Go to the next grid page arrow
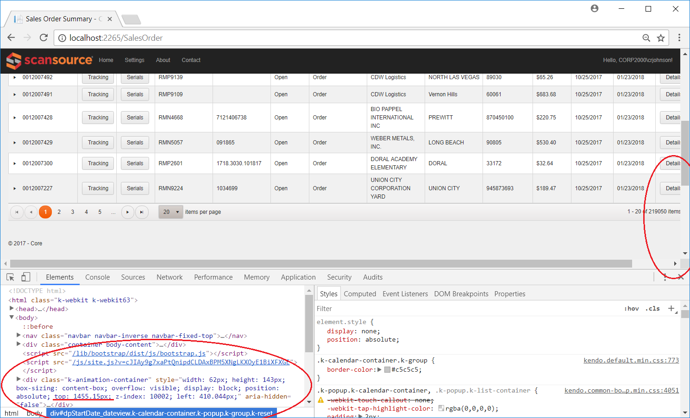Image resolution: width=690 pixels, height=418 pixels. [x=128, y=212]
